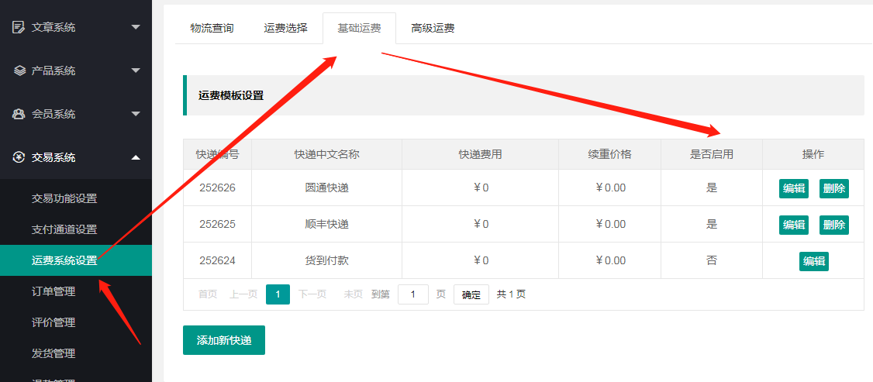Viewport: 873px width, 382px height.
Task: Expand the 文章系统 menu arrow
Action: pos(136,26)
